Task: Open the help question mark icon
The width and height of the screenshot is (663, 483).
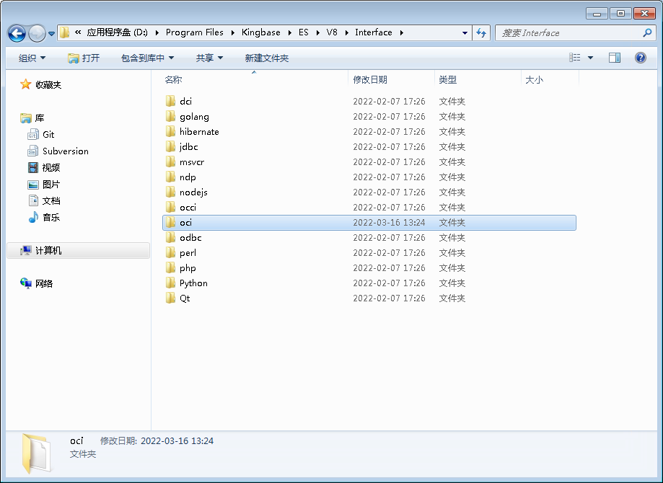Action: coord(641,58)
